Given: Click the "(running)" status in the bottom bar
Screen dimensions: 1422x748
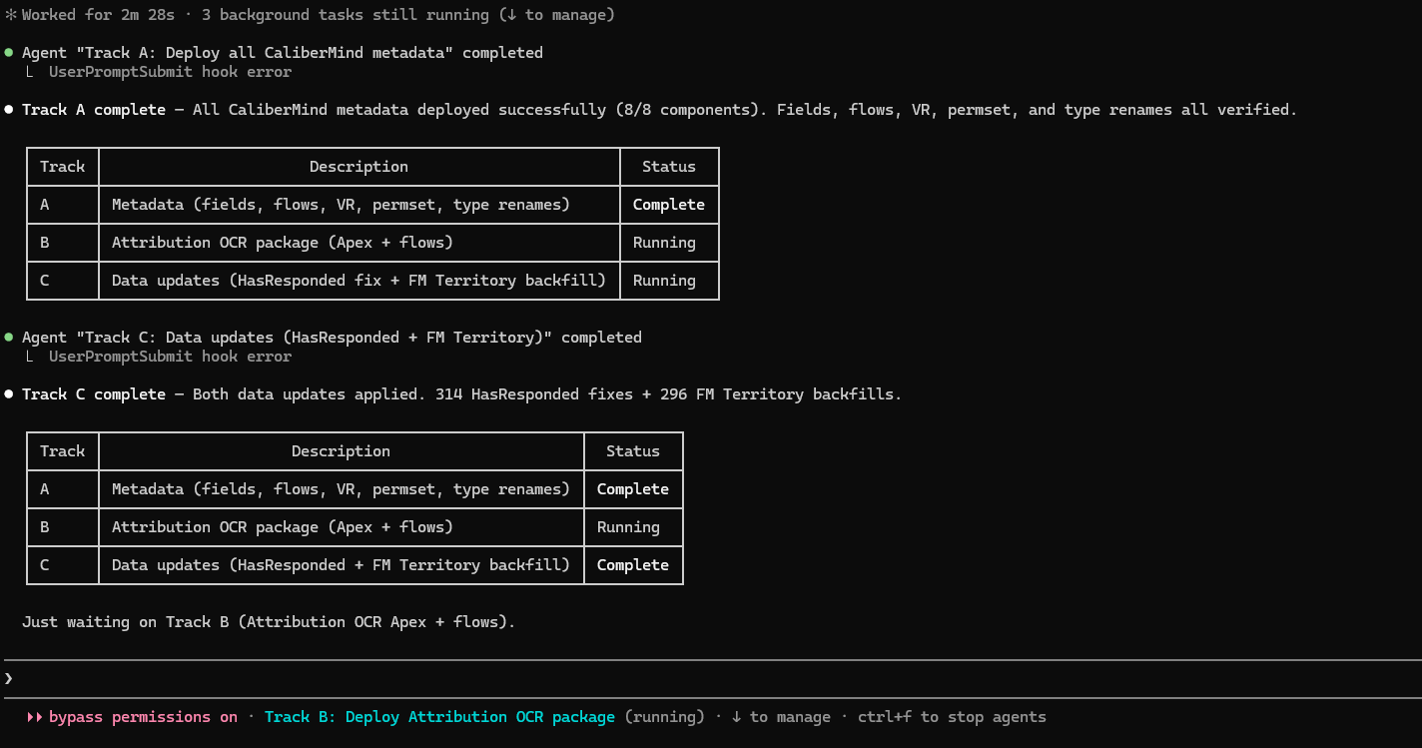Looking at the screenshot, I should tap(665, 717).
